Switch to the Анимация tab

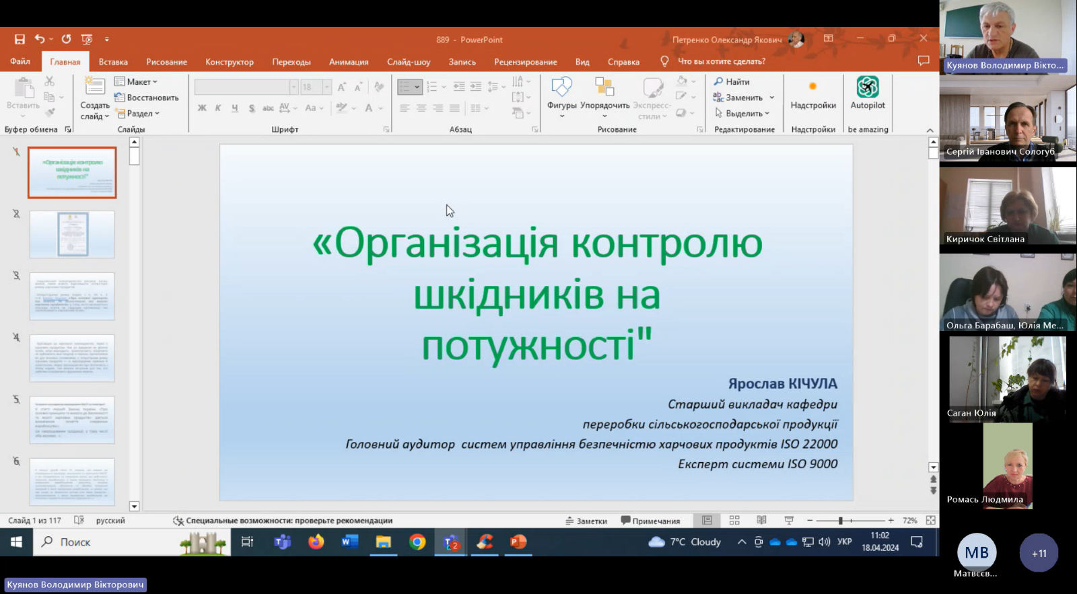click(x=349, y=62)
